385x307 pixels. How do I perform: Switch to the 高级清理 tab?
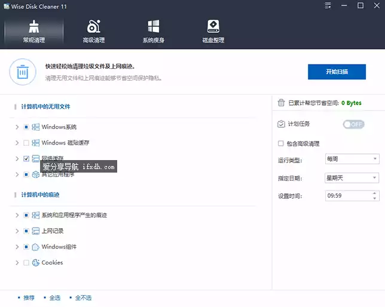[x=93, y=32]
